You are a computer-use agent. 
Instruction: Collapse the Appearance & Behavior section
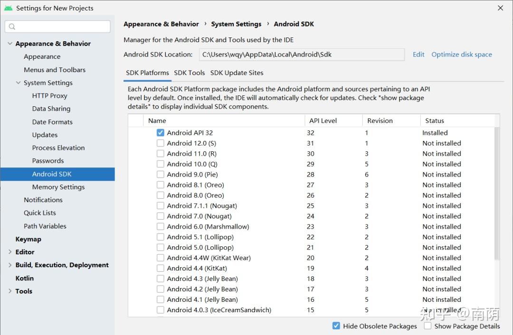(x=10, y=44)
